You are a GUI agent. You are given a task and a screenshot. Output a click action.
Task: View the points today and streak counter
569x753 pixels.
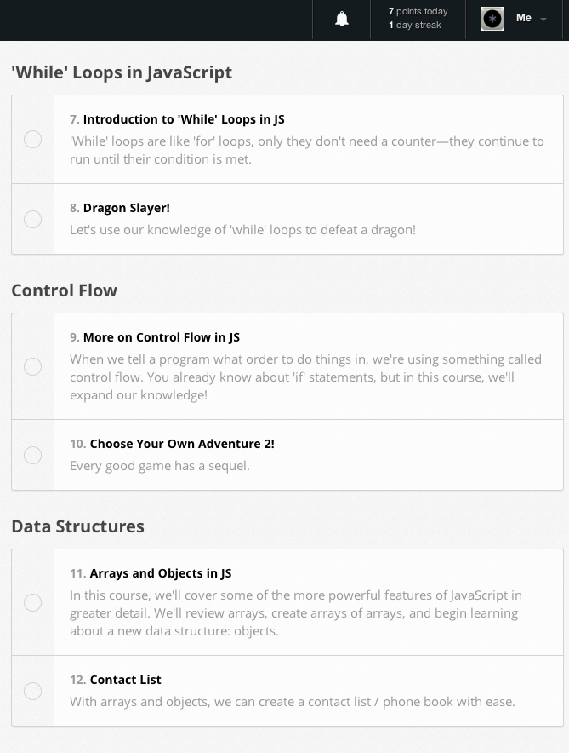coord(418,19)
